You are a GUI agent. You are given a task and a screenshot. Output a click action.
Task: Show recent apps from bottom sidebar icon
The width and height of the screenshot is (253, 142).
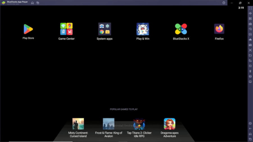(250, 139)
